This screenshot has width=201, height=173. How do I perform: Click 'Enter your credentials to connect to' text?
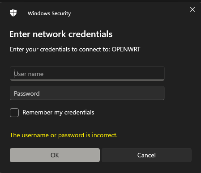pyautogui.click(x=60, y=50)
